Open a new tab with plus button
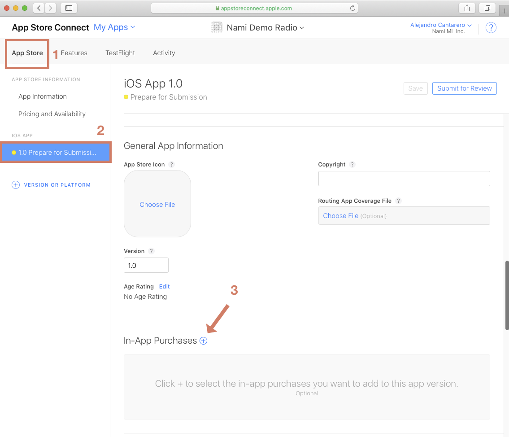509x437 pixels. [x=504, y=11]
